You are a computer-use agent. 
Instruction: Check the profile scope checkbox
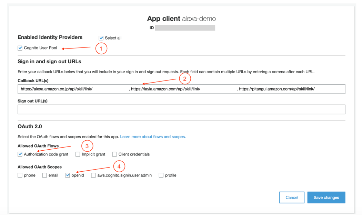pos(161,175)
